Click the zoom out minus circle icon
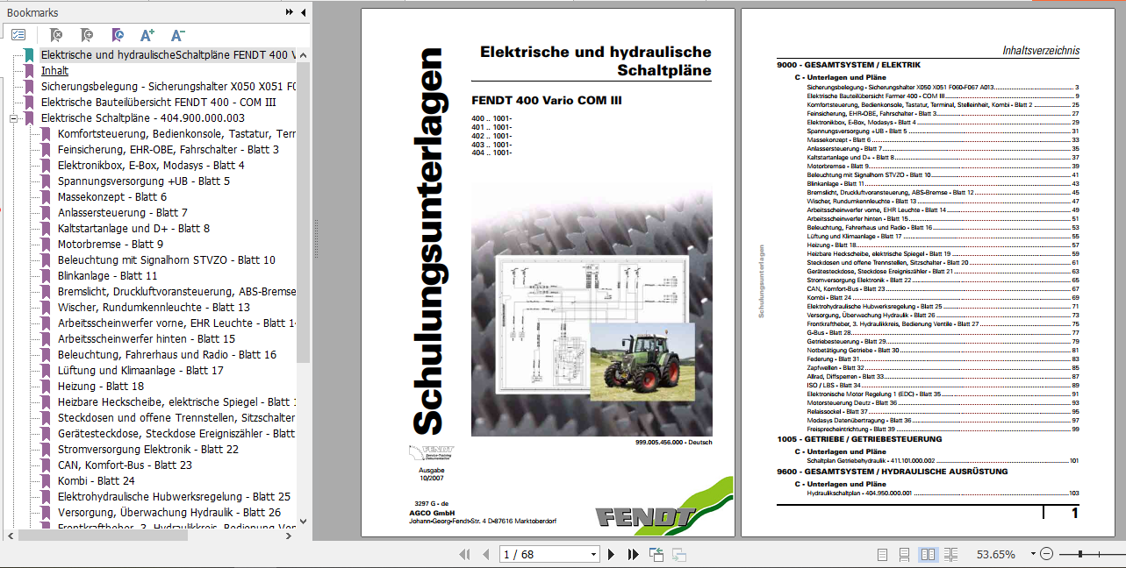This screenshot has height=568, width=1126. [1046, 554]
